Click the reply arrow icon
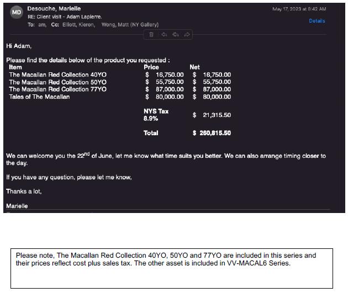This screenshot has width=348, height=298. point(164,35)
